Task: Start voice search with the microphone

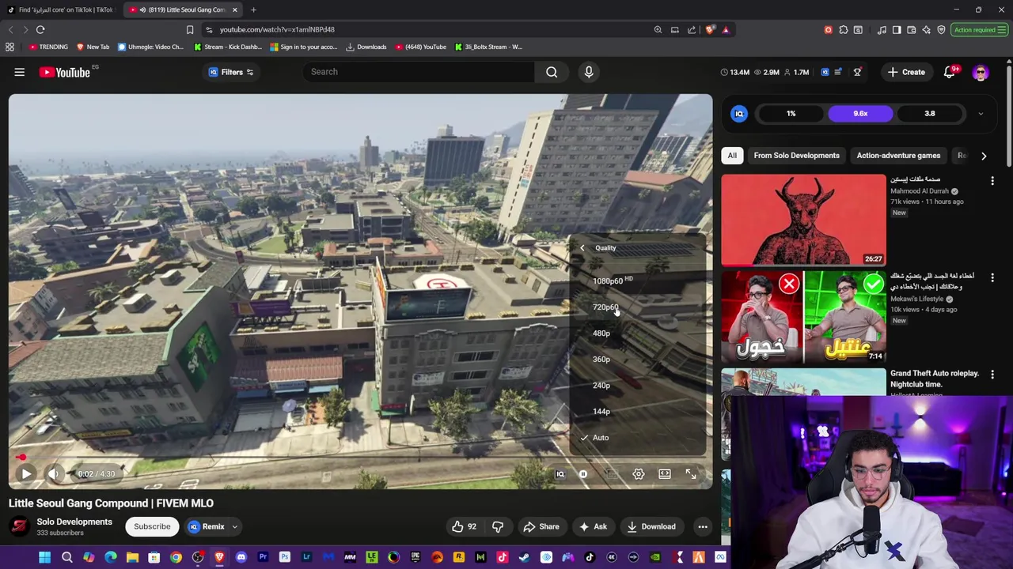Action: pyautogui.click(x=588, y=72)
